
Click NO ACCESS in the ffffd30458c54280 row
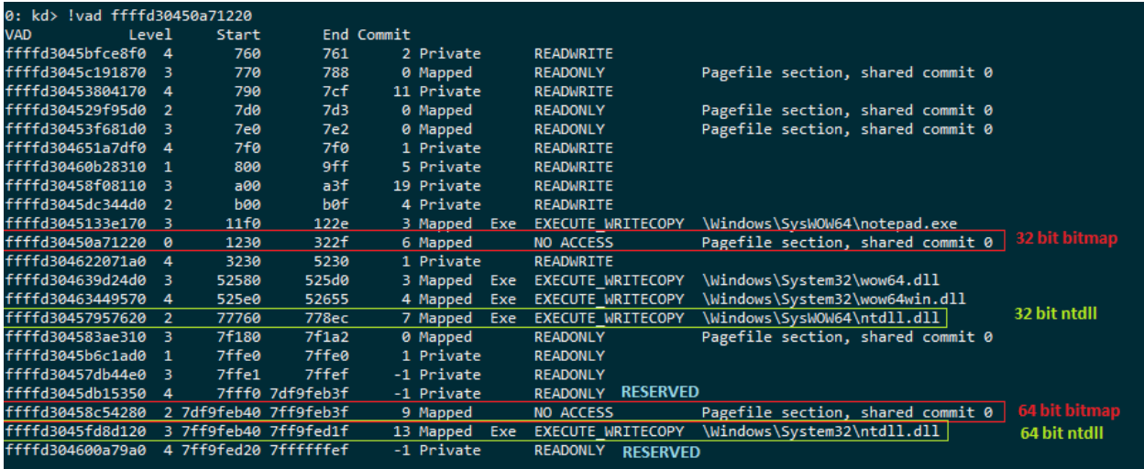pyautogui.click(x=574, y=412)
